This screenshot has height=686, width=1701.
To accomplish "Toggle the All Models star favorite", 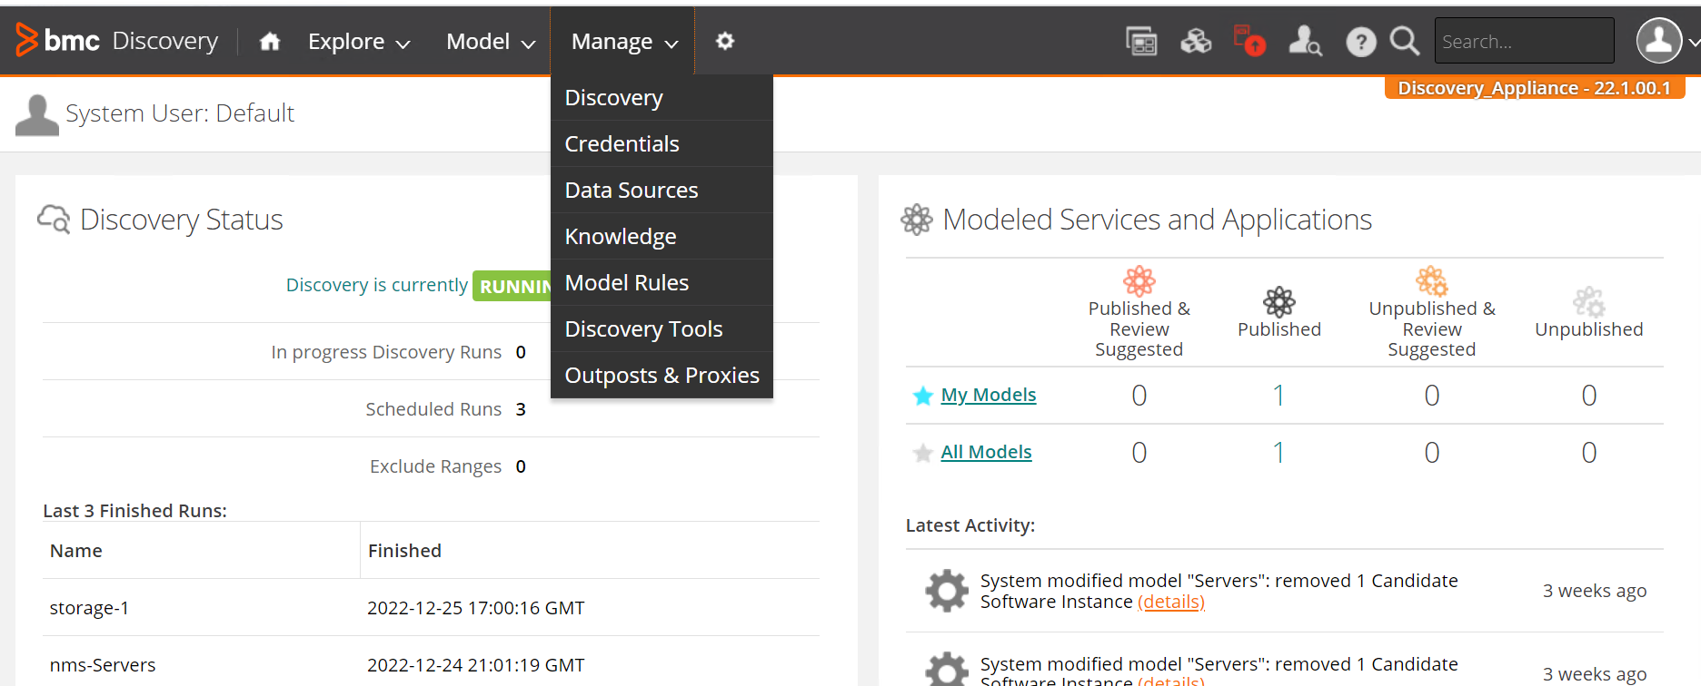I will point(923,453).
